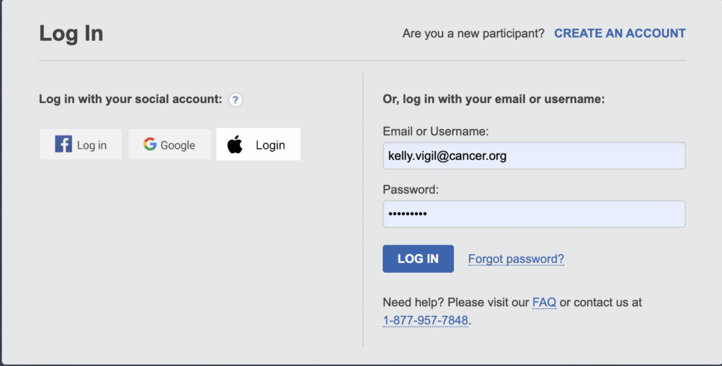
Task: Click the "Log In" page heading
Action: pyautogui.click(x=71, y=34)
